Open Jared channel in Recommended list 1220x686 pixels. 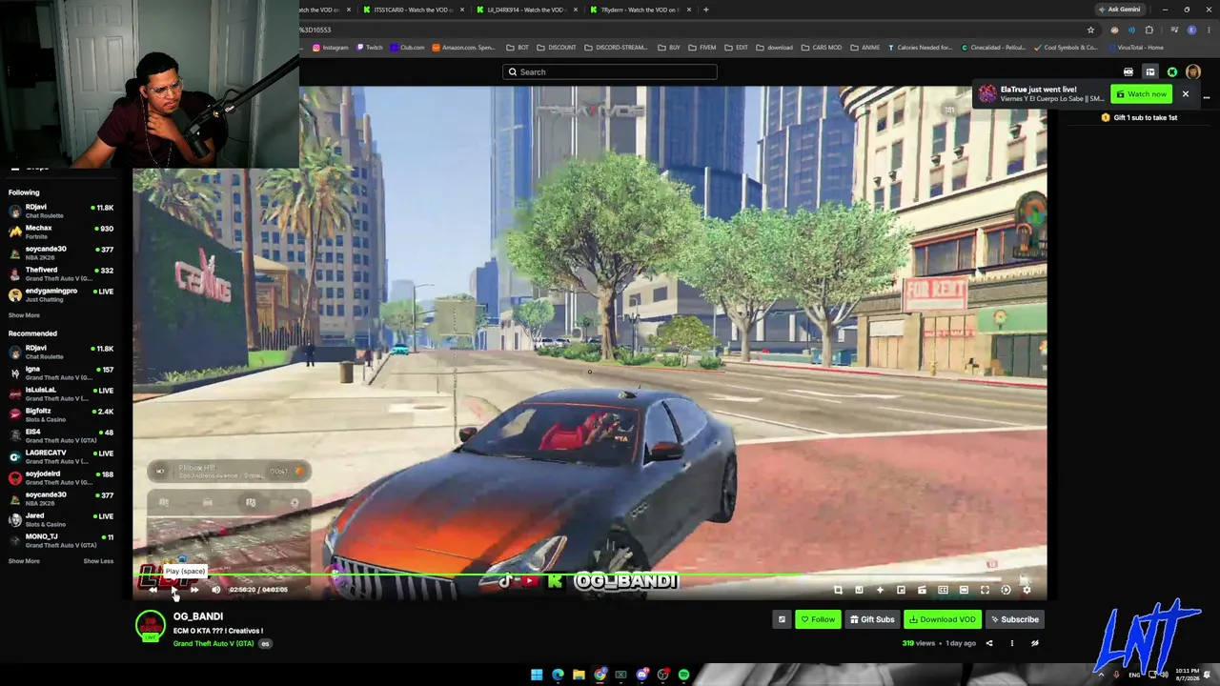pyautogui.click(x=61, y=519)
